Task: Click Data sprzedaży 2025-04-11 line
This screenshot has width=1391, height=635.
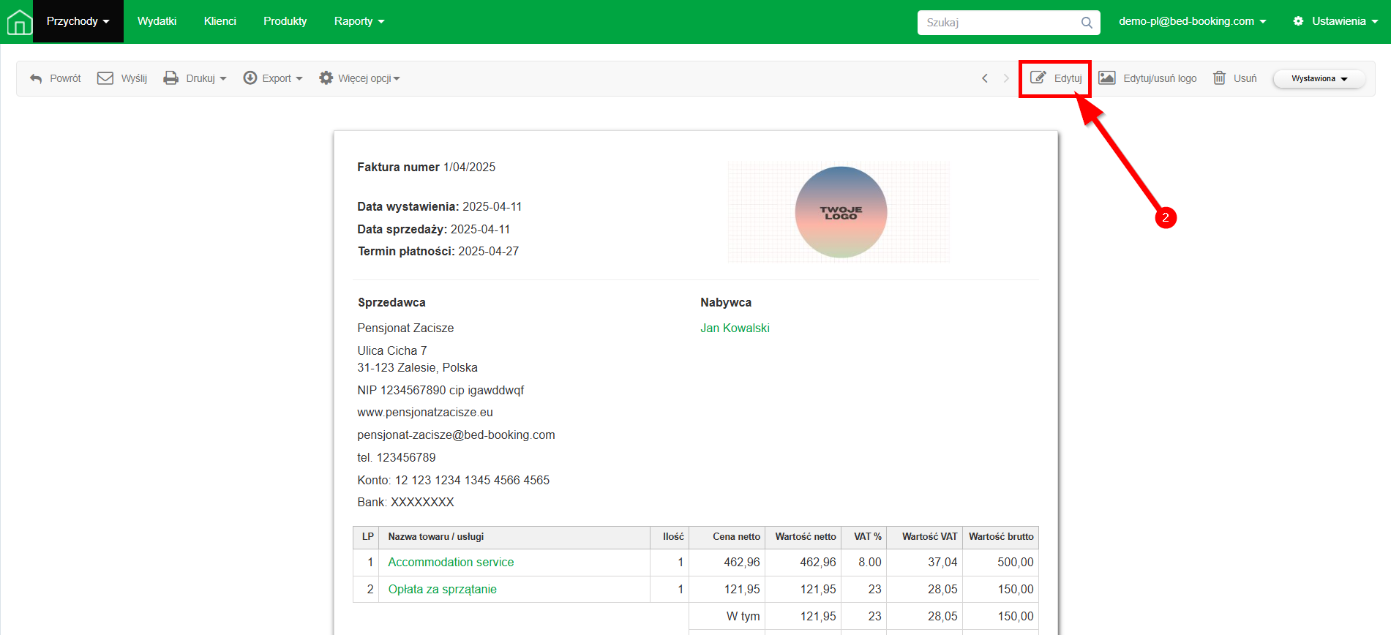Action: coord(433,229)
